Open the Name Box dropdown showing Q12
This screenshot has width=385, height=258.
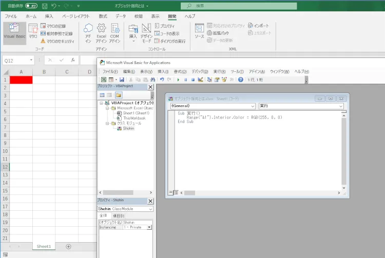[x=31, y=60]
